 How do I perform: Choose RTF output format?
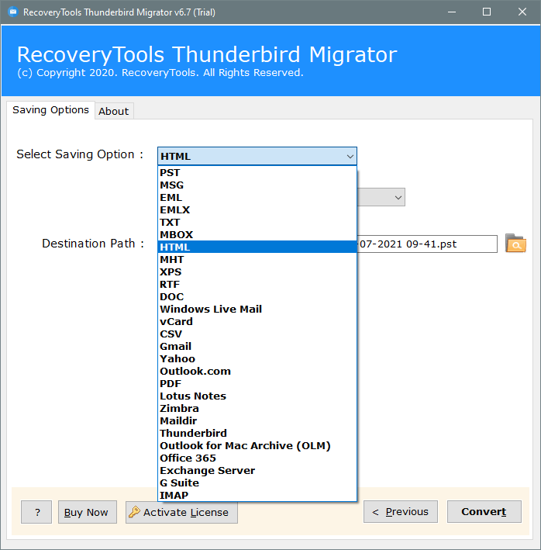[x=257, y=284]
